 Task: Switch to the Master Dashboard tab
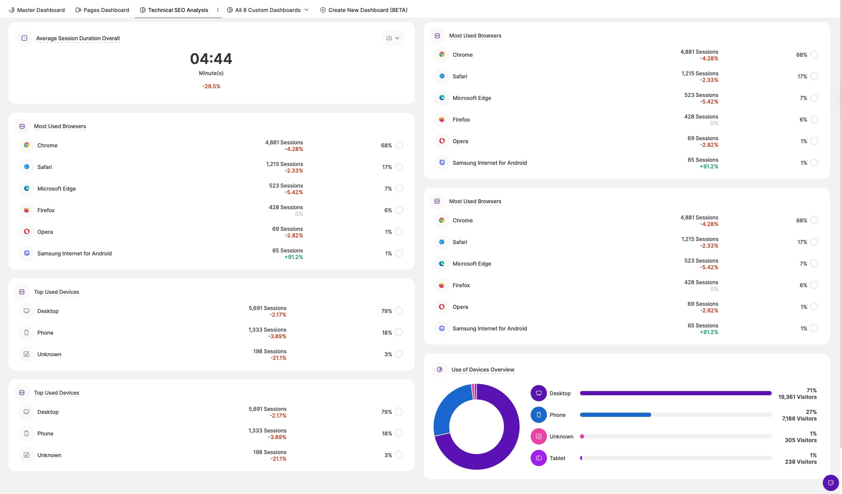click(x=37, y=10)
